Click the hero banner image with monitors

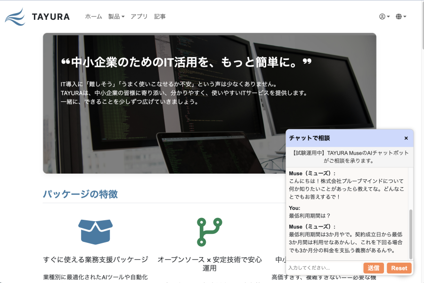tap(210, 103)
